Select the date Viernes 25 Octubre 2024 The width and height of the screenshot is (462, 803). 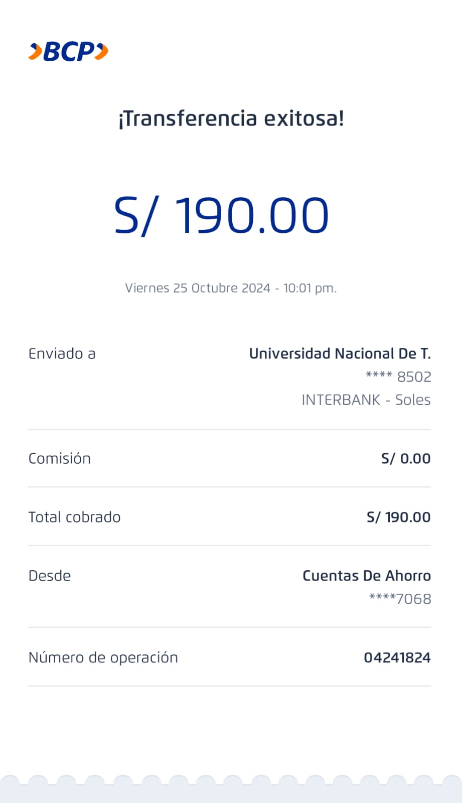(x=198, y=288)
